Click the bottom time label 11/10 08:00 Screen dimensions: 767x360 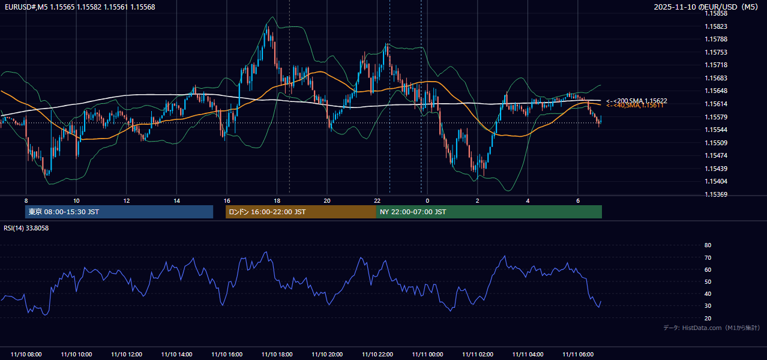tap(26, 355)
